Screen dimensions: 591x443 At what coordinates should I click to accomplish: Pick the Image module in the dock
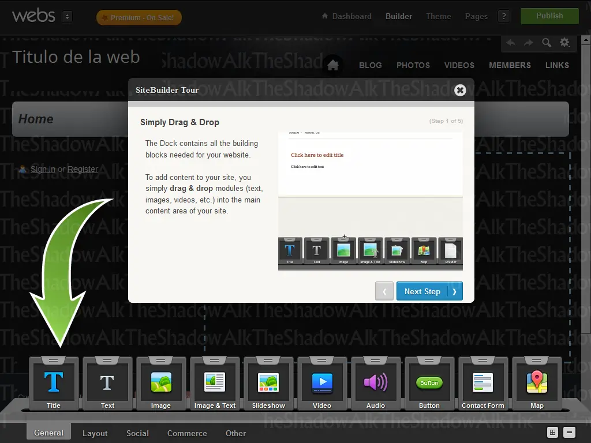[161, 384]
